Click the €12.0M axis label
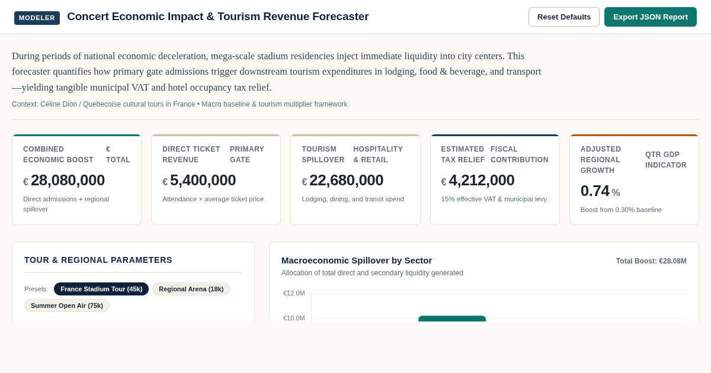Screen dimensions: 711x373 point(294,293)
